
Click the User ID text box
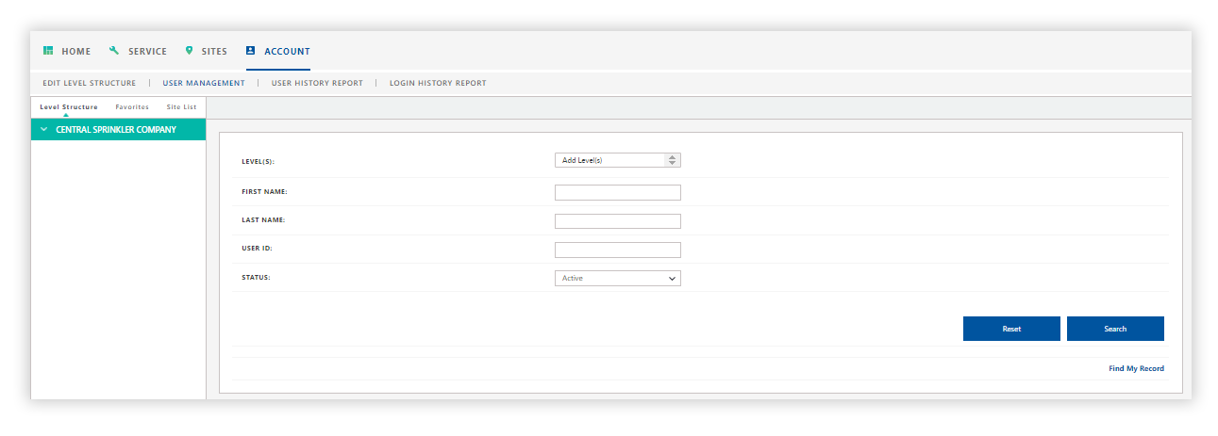pos(617,250)
